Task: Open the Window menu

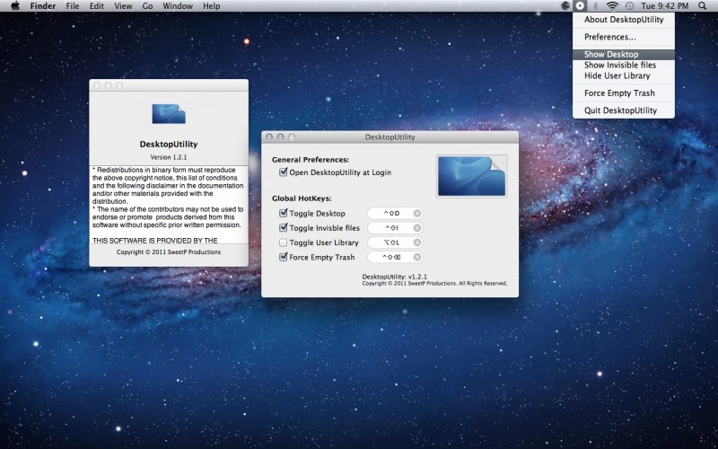Action: click(x=178, y=6)
